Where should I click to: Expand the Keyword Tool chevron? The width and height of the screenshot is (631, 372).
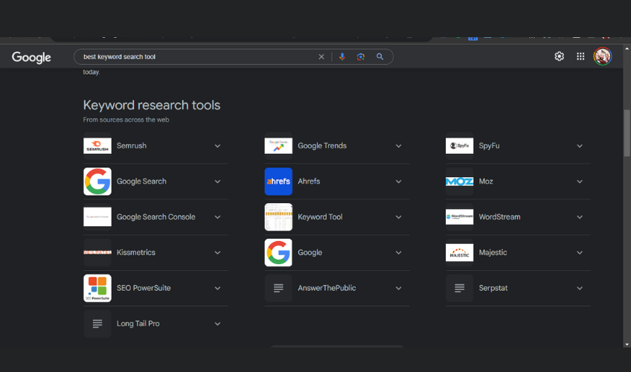[x=398, y=217]
